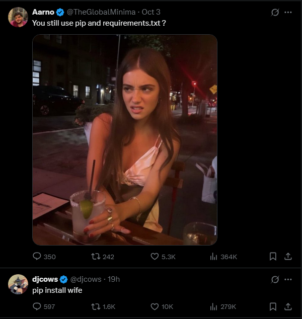Open Grok icon on Aarno's tweet
The height and width of the screenshot is (319, 302).
point(275,12)
